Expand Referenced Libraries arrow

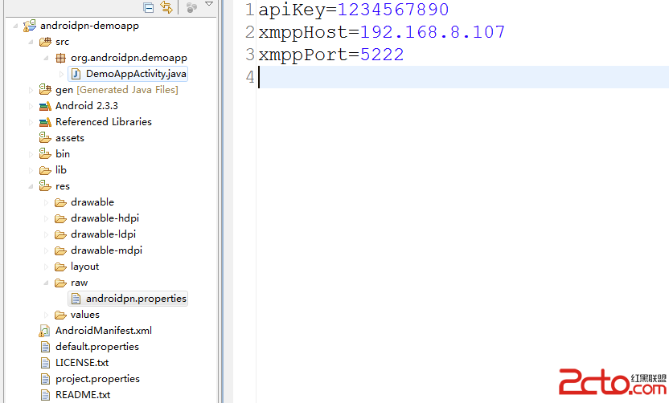tap(31, 122)
